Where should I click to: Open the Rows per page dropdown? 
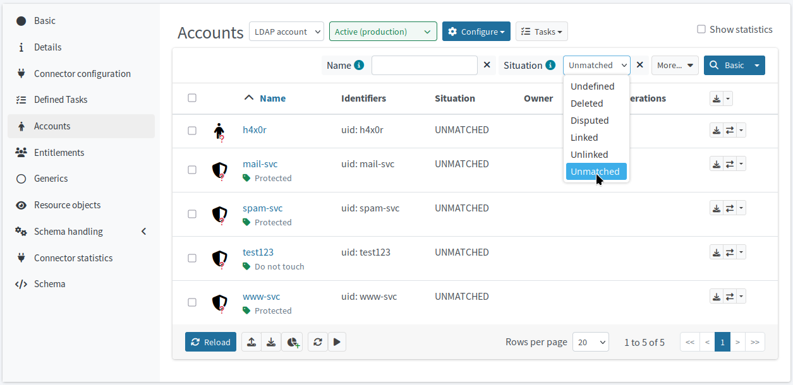click(590, 341)
